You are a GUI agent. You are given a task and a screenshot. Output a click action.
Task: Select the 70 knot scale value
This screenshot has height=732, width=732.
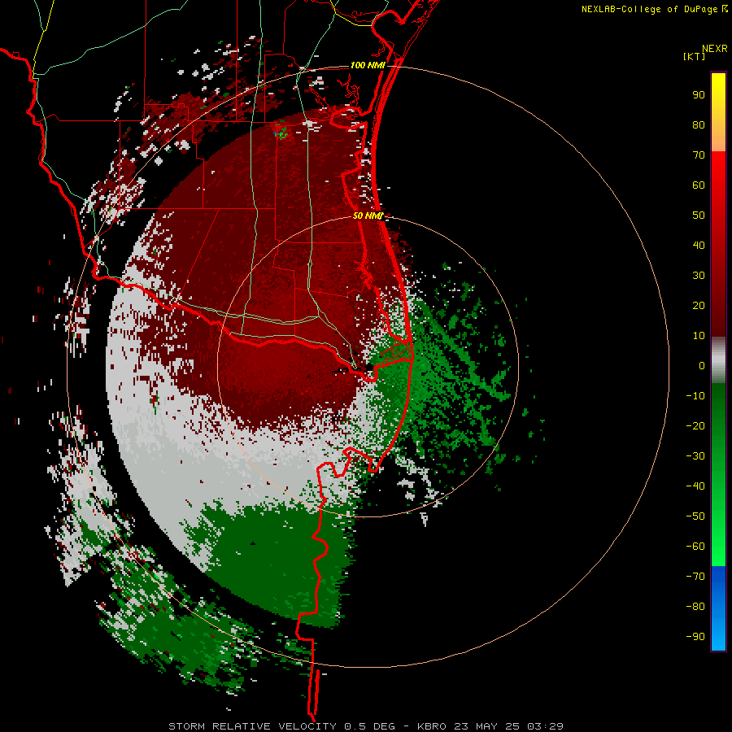[x=699, y=155]
